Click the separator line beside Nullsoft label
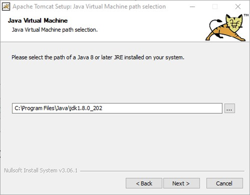 pos(162,171)
